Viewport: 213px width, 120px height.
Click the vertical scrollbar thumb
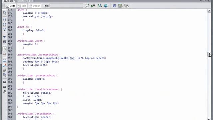coord(209,54)
